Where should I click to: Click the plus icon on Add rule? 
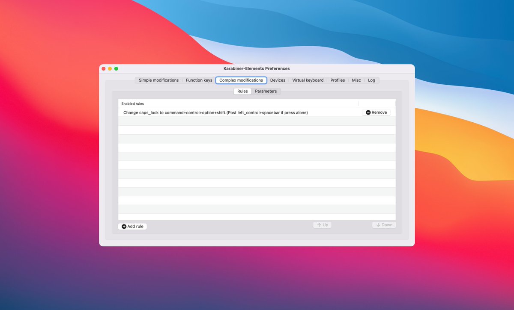124,226
